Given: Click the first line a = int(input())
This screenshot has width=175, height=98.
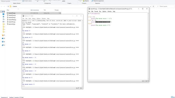Looking at the screenshot, I should pyautogui.click(x=94, y=14).
